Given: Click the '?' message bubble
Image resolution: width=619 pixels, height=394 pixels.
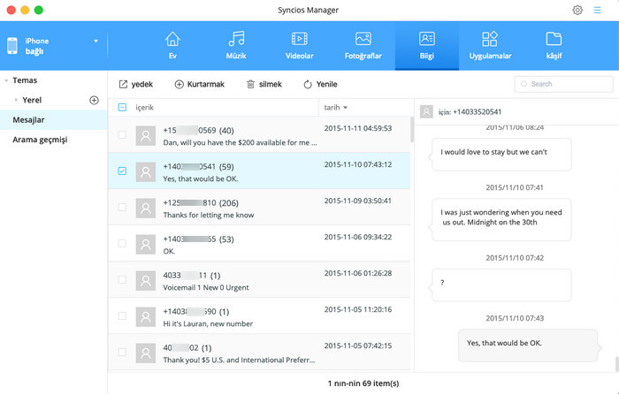Looking at the screenshot, I should 501,285.
